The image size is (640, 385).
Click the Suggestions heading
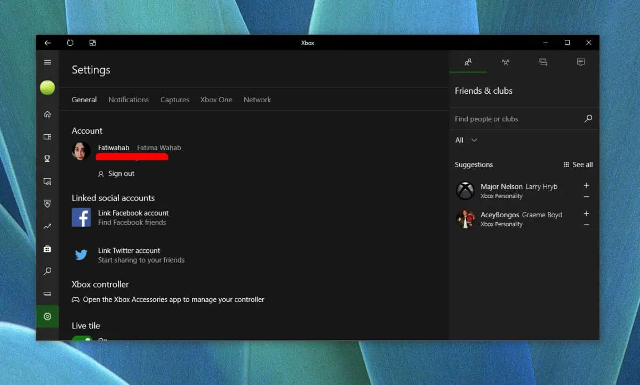tap(474, 165)
